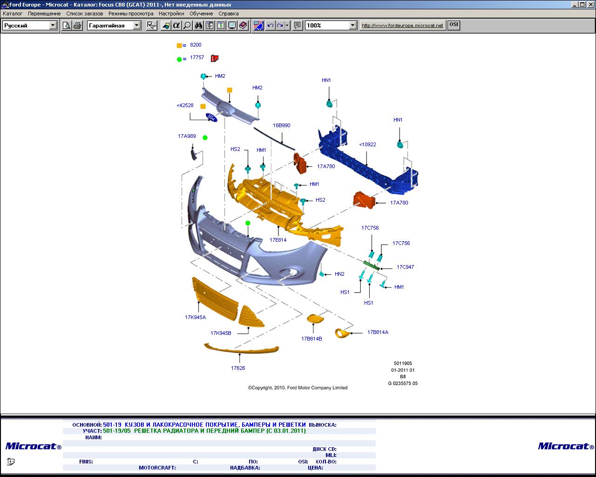Select part callout <42528

coord(185,105)
